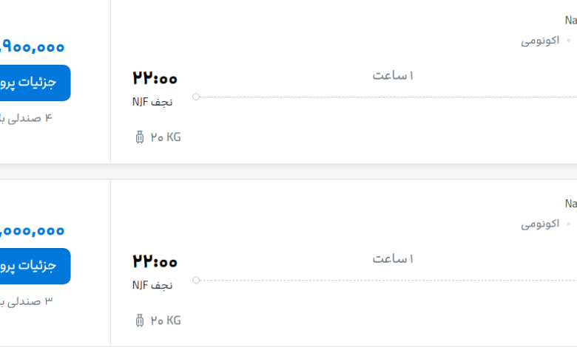Click the luggage icon in the bottom flight card
577x347 pixels.
click(140, 320)
